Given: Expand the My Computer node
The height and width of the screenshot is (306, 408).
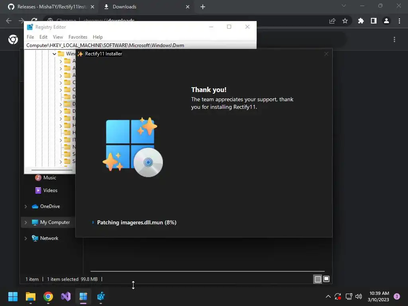Looking at the screenshot, I should [x=25, y=222].
